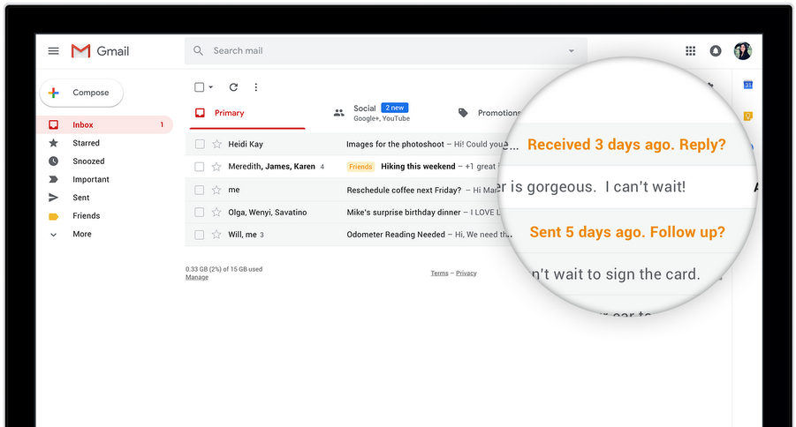
Task: Click the Gmail logo
Action: coord(100,50)
